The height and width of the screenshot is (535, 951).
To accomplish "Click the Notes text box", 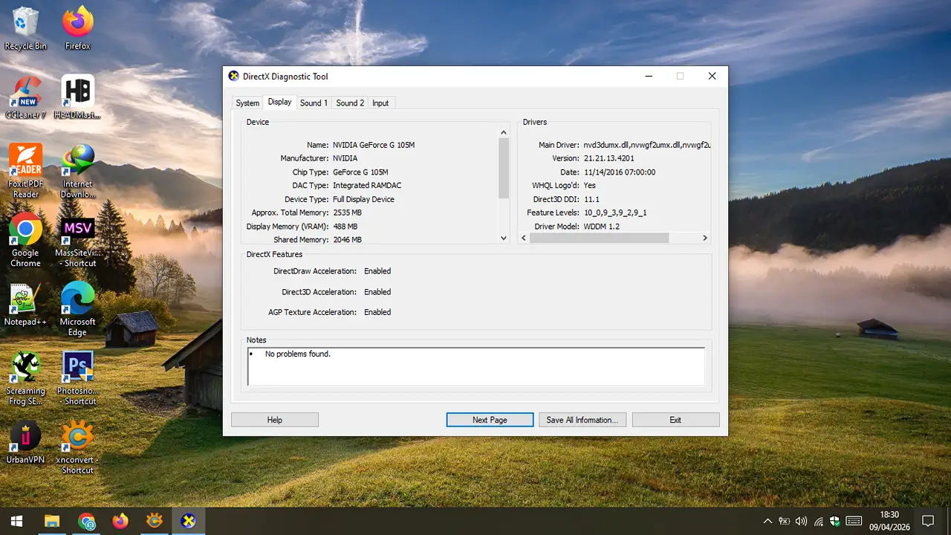I will click(476, 366).
